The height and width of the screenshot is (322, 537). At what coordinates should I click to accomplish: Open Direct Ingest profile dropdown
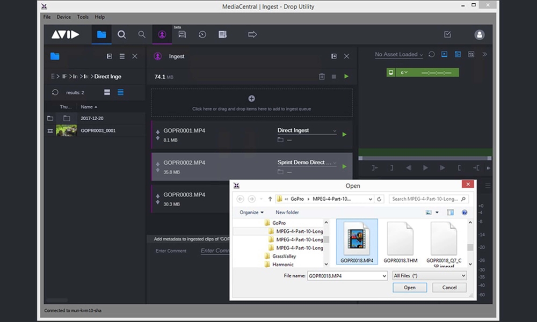coord(307,130)
